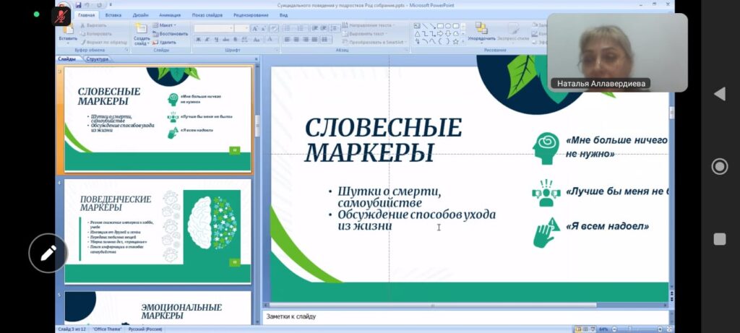The height and width of the screenshot is (333, 740).
Task: Switch to the Structure (Структура) pane tab
Action: (98, 59)
